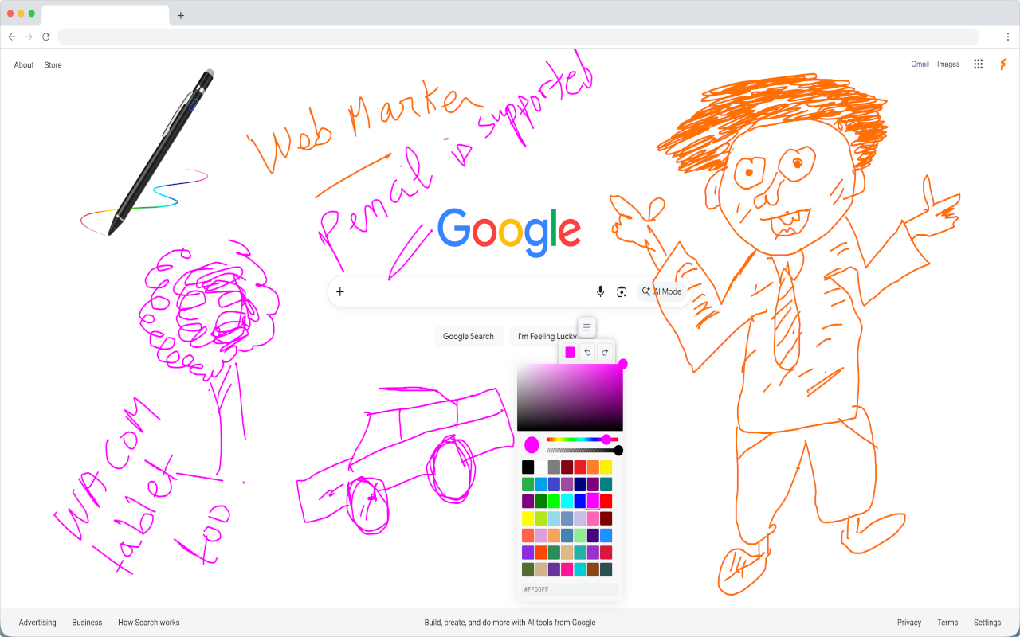Image resolution: width=1020 pixels, height=637 pixels.
Task: Pick the dark slate gray swatch
Action: (606, 569)
